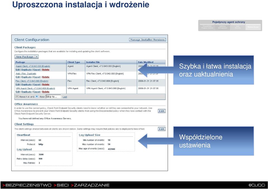
Task: Click the Client Configuration page title
Action: (32, 40)
